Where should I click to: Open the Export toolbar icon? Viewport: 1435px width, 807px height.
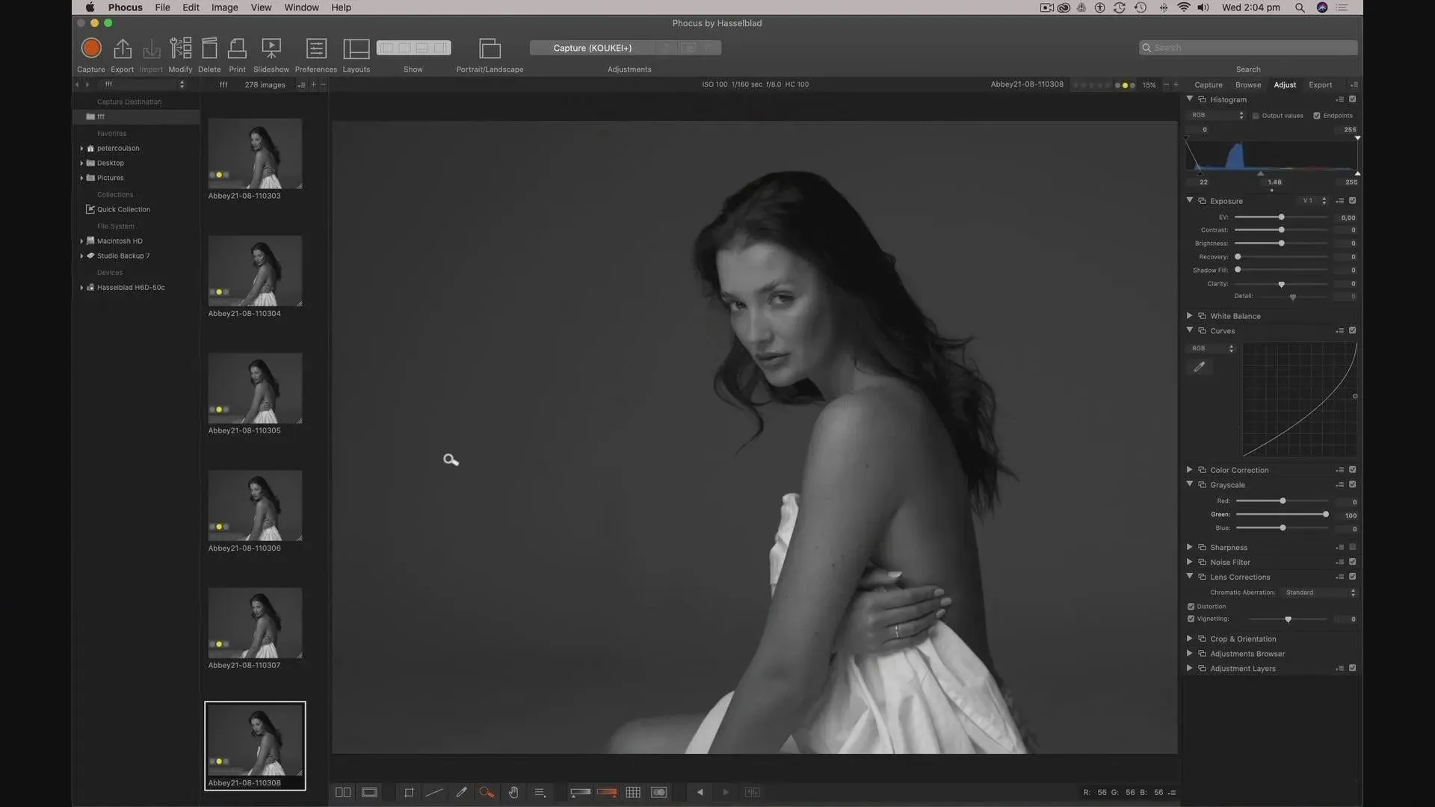click(122, 49)
